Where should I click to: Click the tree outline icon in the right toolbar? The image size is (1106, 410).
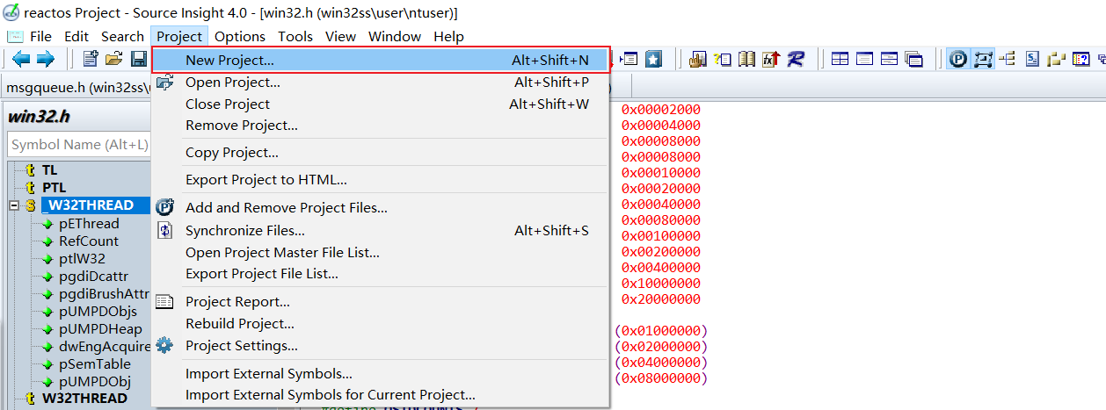(1008, 59)
